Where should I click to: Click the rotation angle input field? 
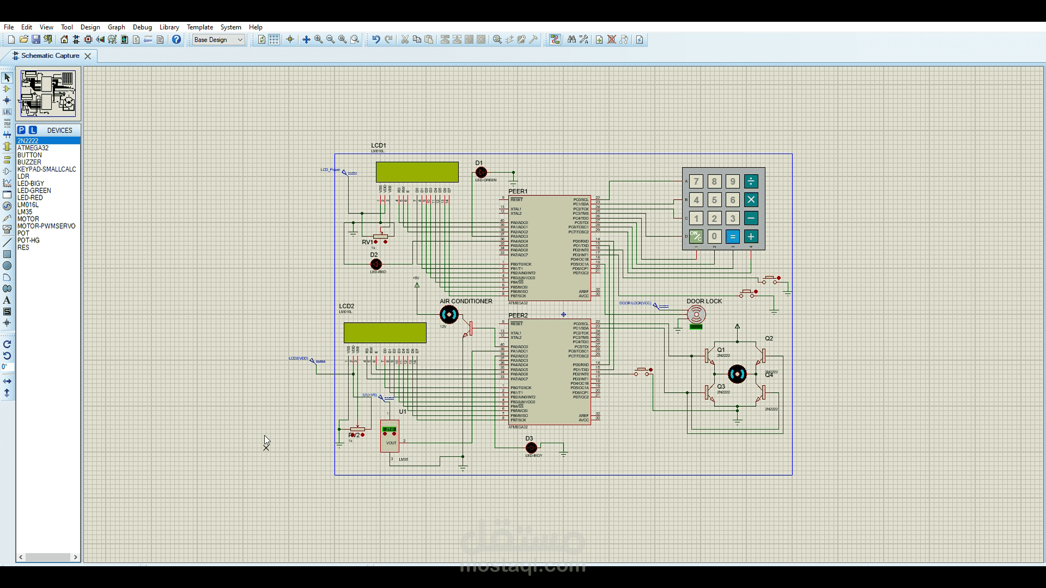[7, 367]
